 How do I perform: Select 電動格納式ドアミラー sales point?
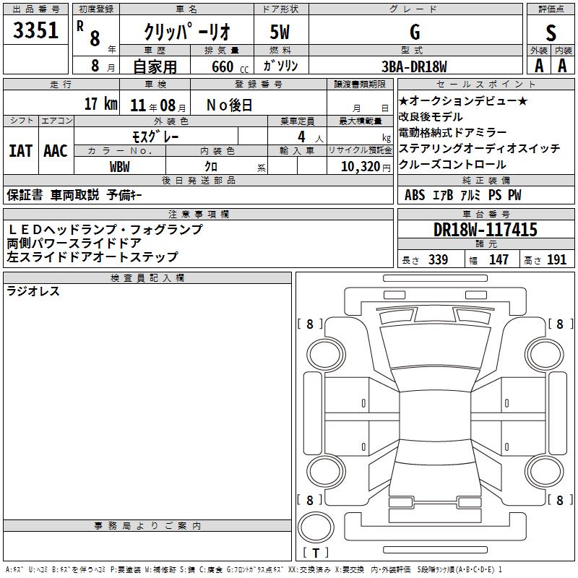coord(453,132)
